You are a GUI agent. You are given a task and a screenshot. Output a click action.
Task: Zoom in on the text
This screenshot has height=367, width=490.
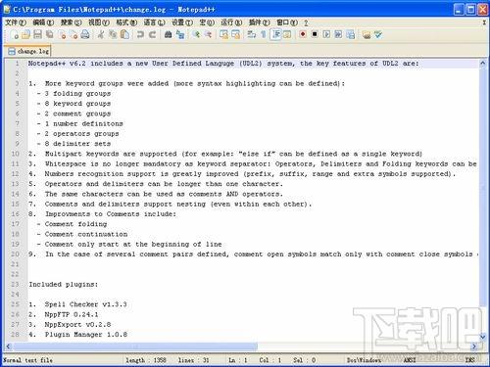point(196,34)
